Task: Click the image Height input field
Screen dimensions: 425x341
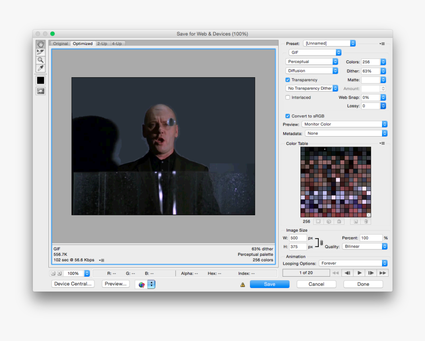Action: [297, 246]
